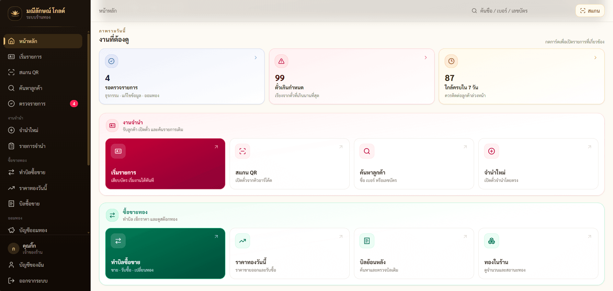This screenshot has width=613, height=291.
Task: Open the ใกล้ครบใน 7 วัน card
Action: [521, 76]
